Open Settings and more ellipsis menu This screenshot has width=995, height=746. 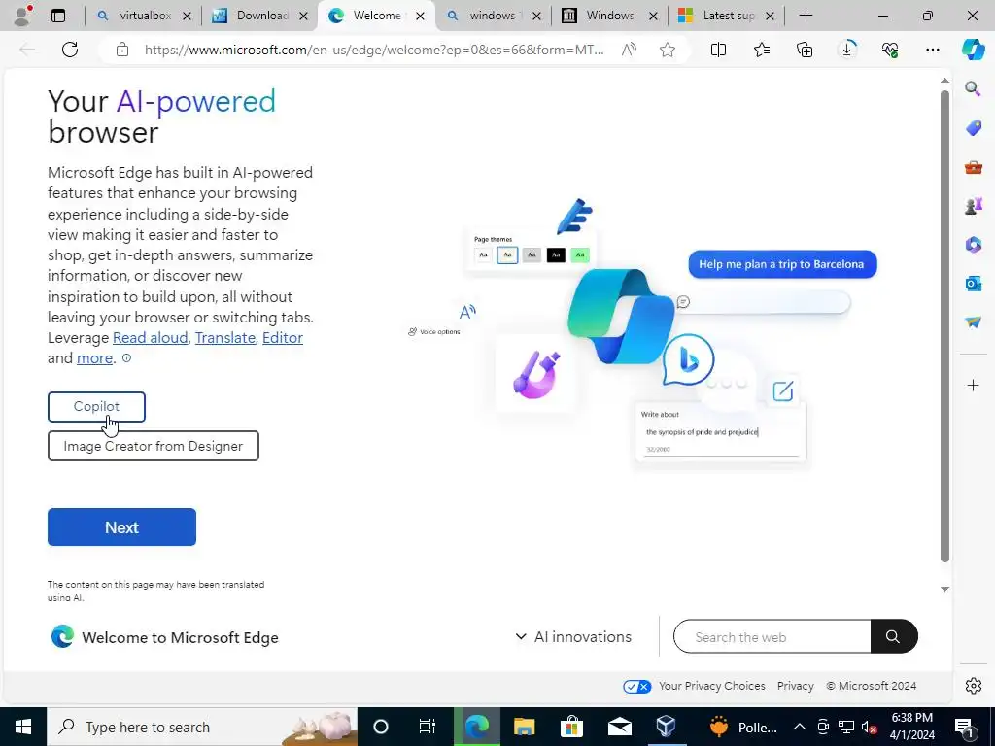coord(932,50)
